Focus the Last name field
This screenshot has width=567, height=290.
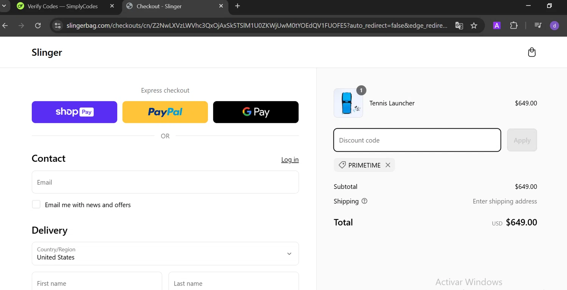234,281
